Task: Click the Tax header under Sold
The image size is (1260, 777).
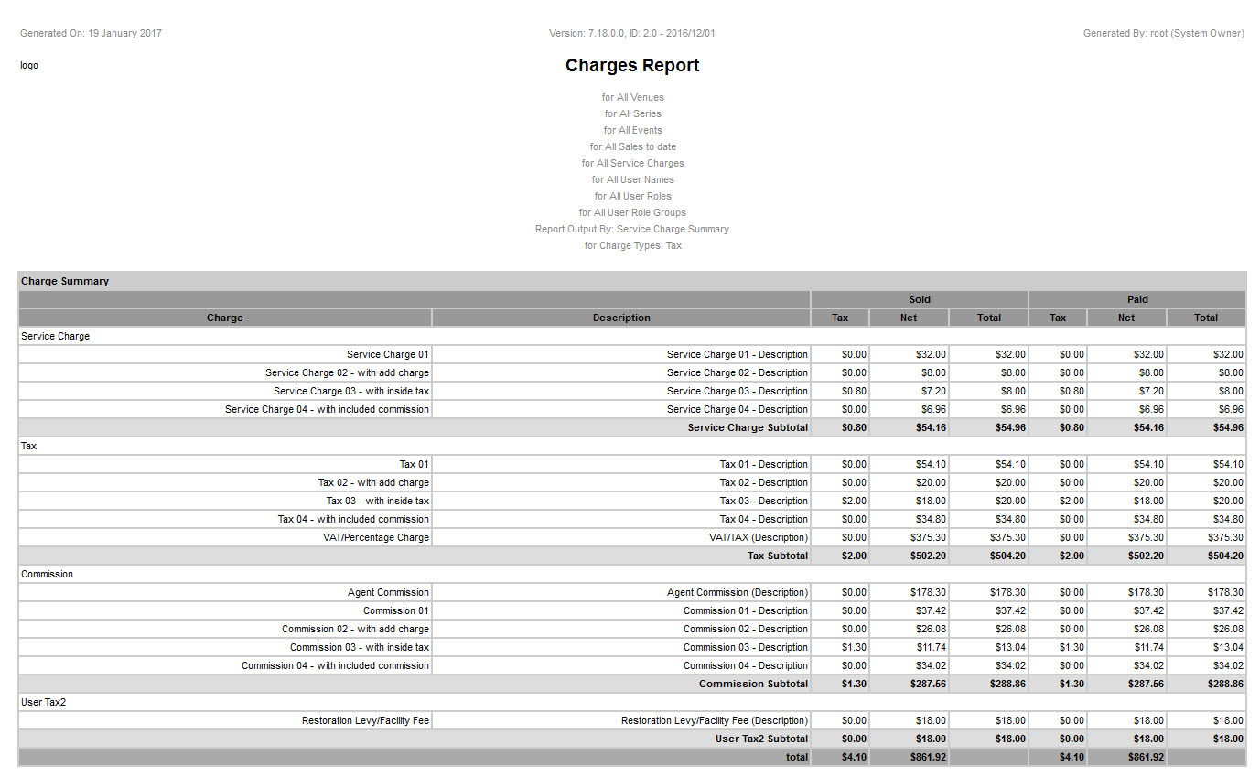Action: 840,318
